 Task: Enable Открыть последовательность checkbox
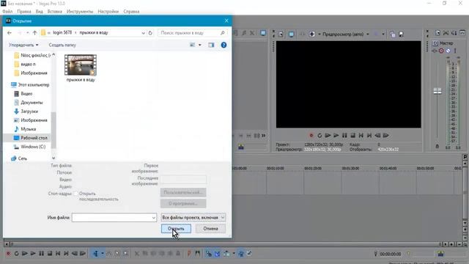[x=76, y=194]
